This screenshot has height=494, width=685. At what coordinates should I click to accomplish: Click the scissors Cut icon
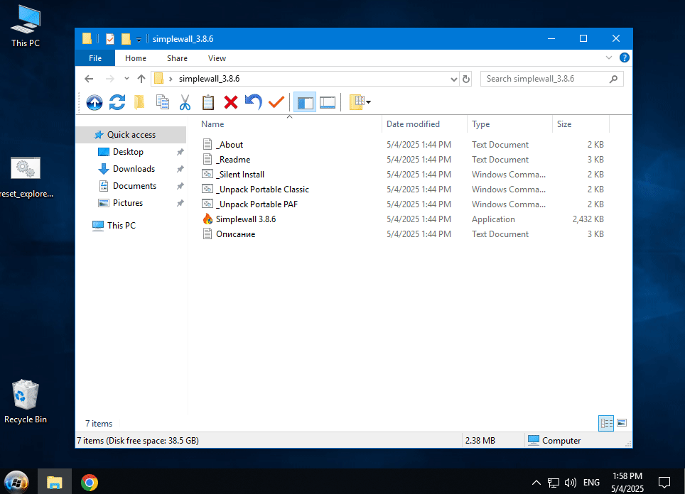(185, 102)
